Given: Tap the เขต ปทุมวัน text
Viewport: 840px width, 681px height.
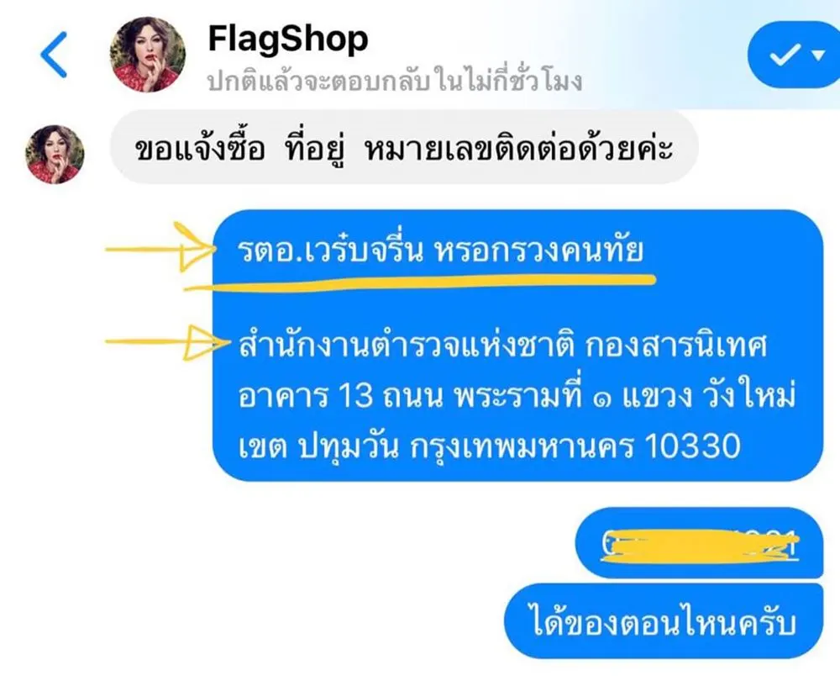Looking at the screenshot, I should [x=318, y=446].
